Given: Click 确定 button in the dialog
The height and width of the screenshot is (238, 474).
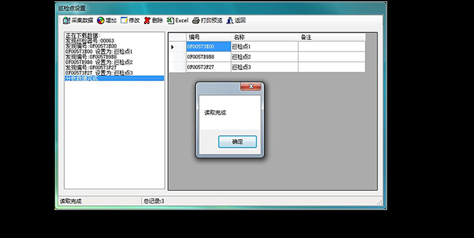Looking at the screenshot, I should 237,142.
